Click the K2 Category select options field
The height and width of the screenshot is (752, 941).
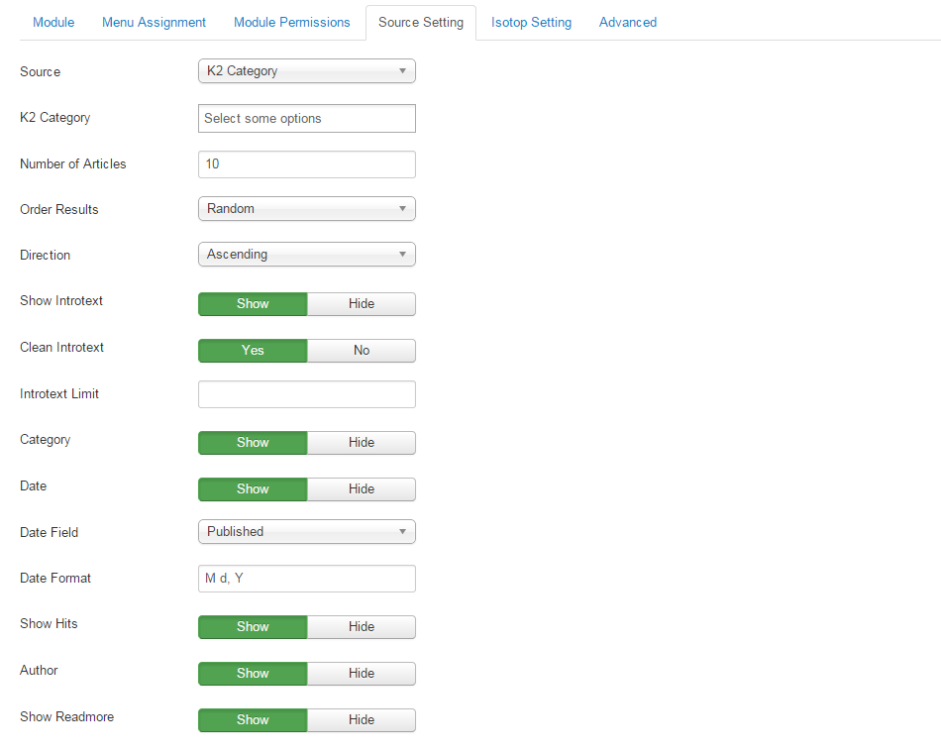[x=307, y=118]
